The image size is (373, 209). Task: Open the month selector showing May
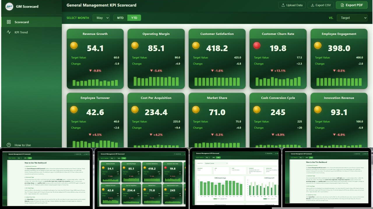point(101,18)
